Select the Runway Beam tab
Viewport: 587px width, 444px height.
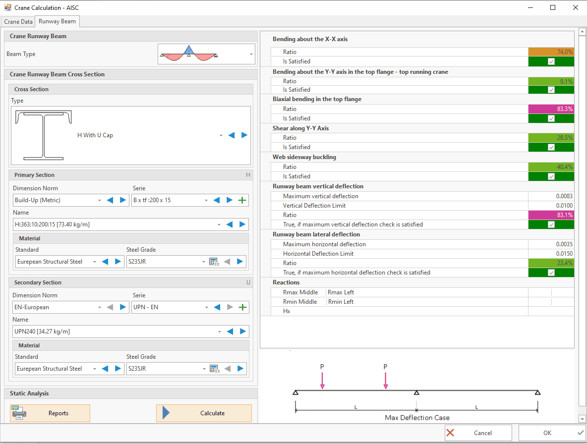tap(57, 22)
